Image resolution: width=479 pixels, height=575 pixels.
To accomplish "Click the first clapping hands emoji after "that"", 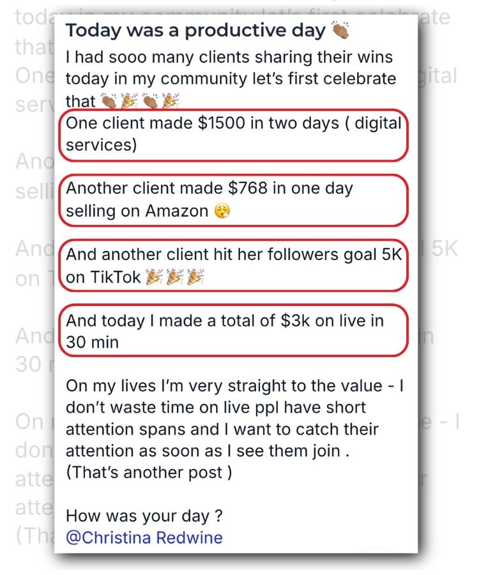I will (109, 101).
